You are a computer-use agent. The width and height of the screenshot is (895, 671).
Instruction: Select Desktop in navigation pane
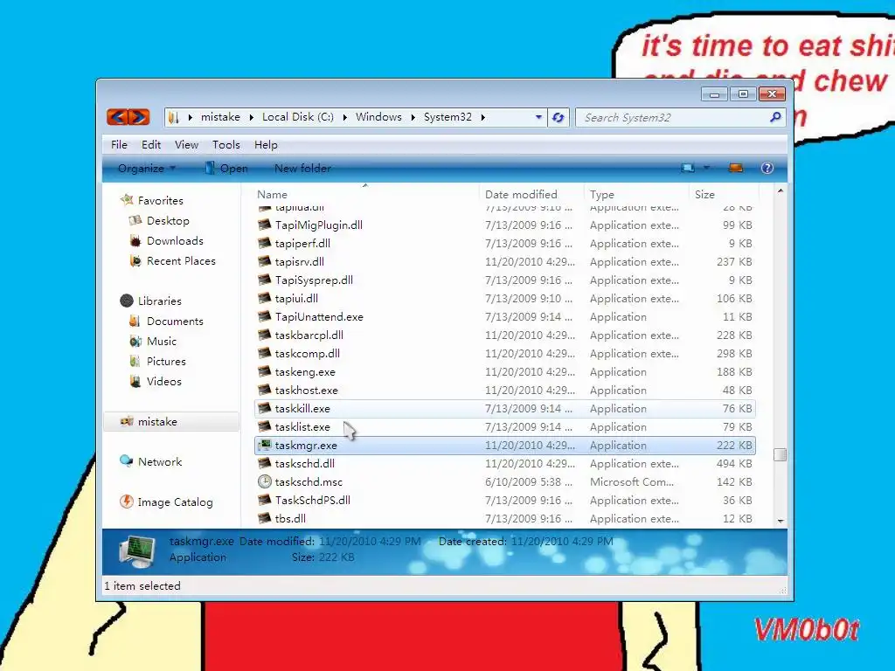click(159, 221)
